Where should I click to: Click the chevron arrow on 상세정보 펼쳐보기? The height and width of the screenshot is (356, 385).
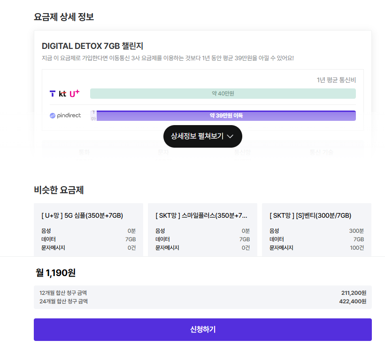(230, 136)
